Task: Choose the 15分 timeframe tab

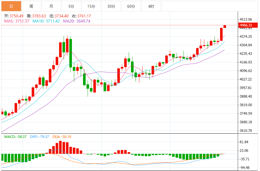Action: (x=91, y=6)
